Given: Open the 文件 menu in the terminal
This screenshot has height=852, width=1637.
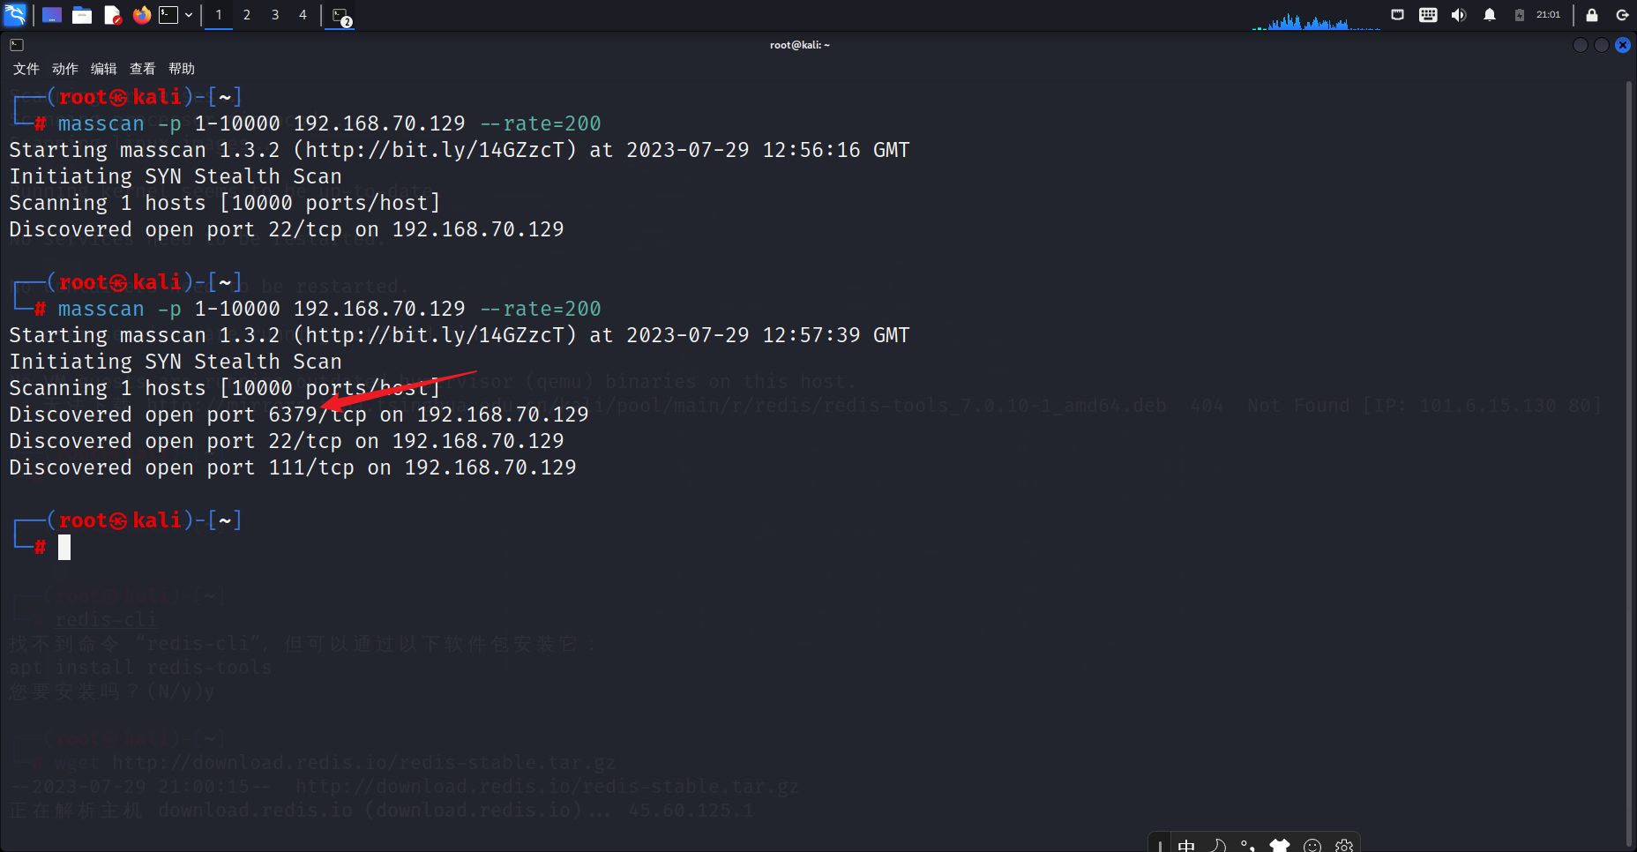Looking at the screenshot, I should pos(26,68).
